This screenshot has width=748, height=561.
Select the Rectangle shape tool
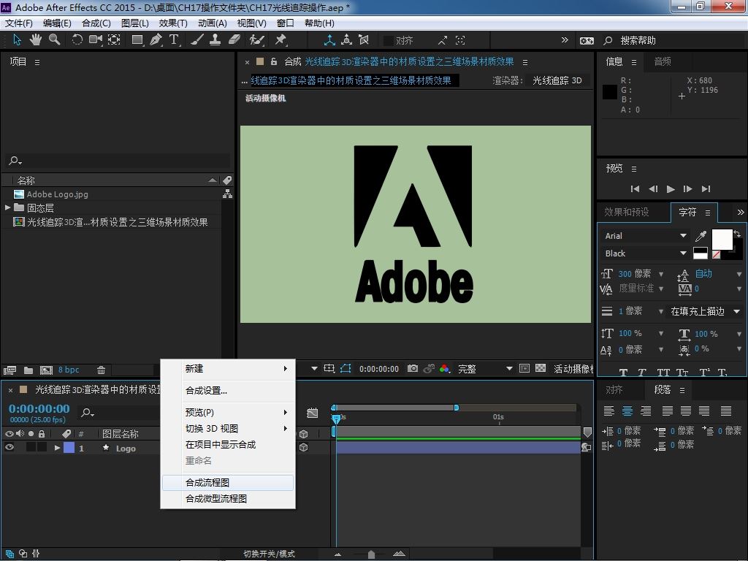pyautogui.click(x=137, y=40)
